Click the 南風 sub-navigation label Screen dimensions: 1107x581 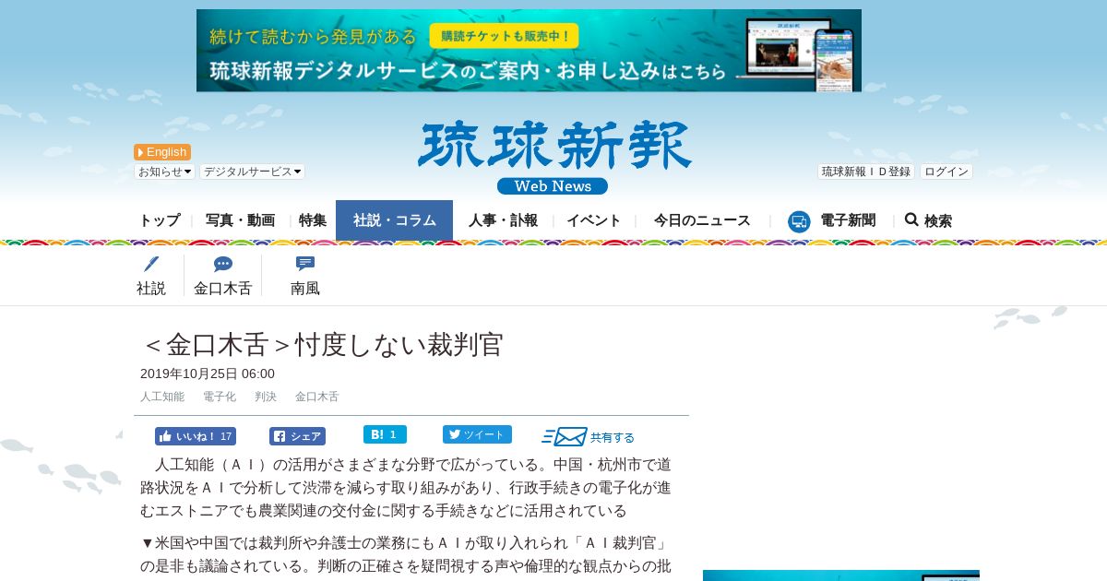pyautogui.click(x=305, y=289)
